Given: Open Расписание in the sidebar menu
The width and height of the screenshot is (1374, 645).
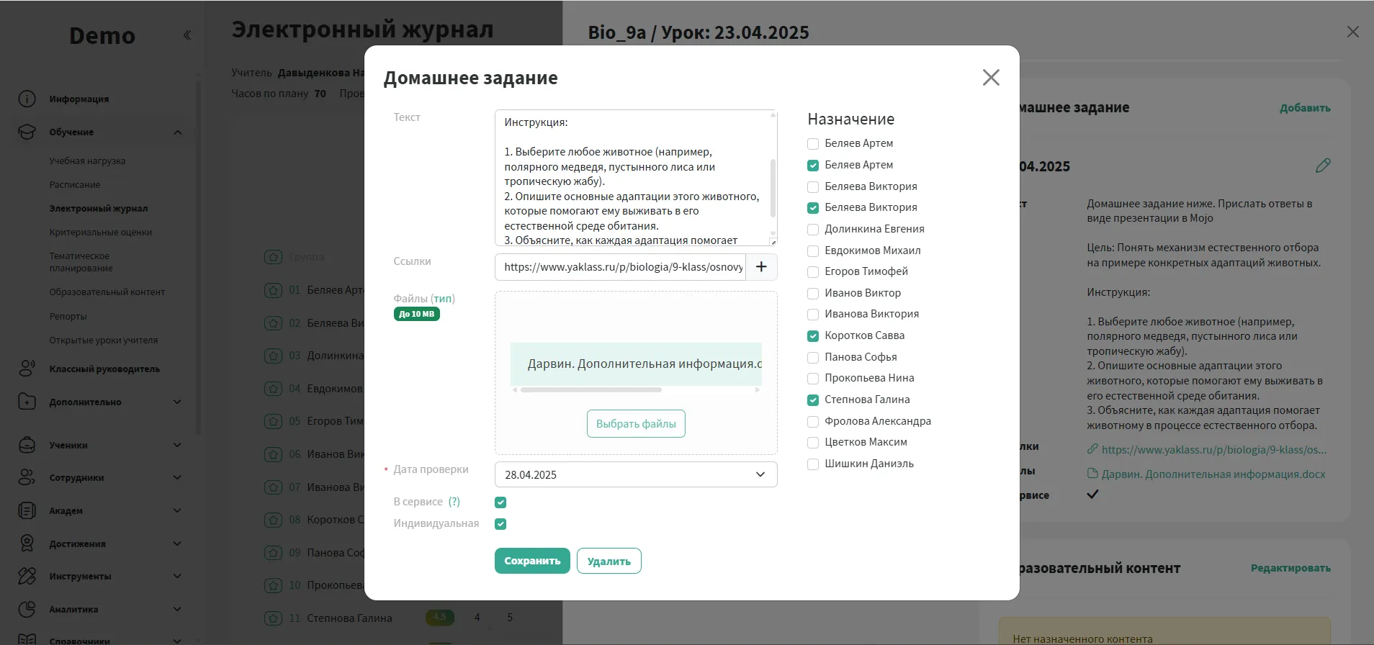Looking at the screenshot, I should [x=75, y=185].
